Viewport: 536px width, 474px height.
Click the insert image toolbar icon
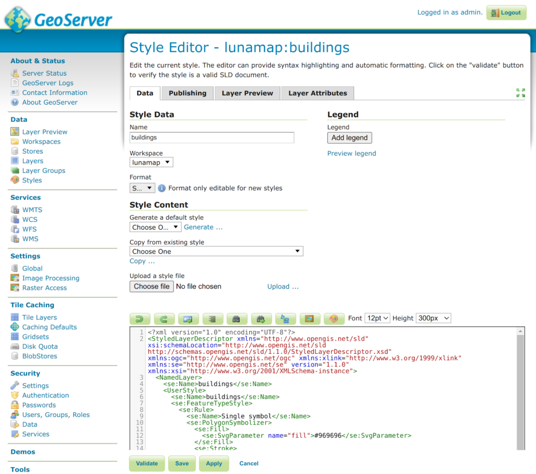click(309, 318)
